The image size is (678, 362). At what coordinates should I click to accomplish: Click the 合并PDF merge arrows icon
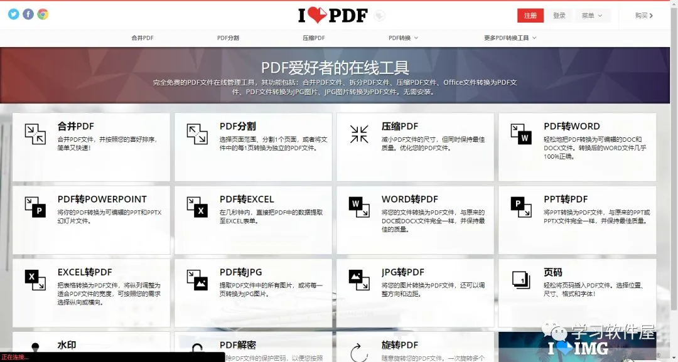pos(35,134)
